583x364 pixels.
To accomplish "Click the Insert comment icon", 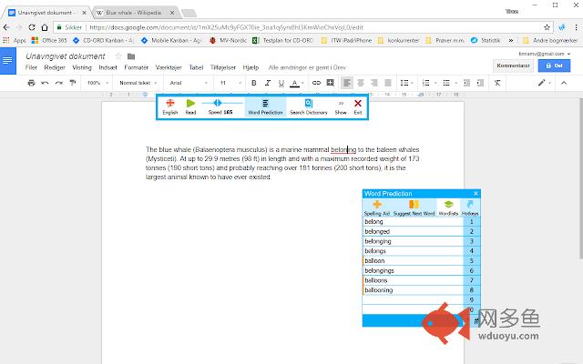I will point(330,83).
